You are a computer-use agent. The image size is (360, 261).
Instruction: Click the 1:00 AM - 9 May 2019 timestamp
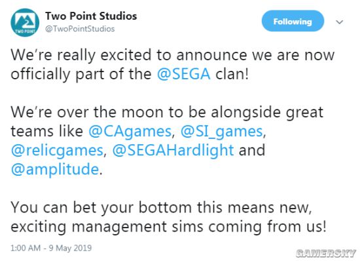pos(51,248)
